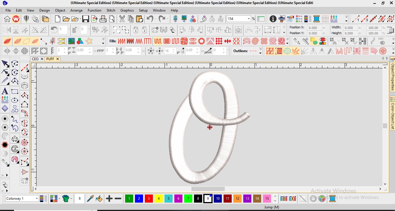The image size is (395, 211).
Task: Pick the color with eyedropper icon
Action: [90, 199]
